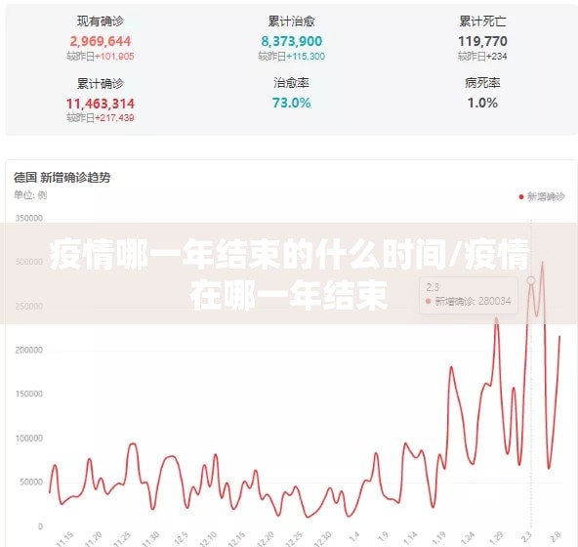Click the 200000 y-axis label
Viewport: 578px width, 547px height.
[29, 350]
